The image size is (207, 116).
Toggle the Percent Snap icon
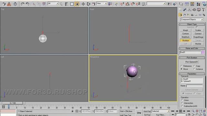pos(133,4)
